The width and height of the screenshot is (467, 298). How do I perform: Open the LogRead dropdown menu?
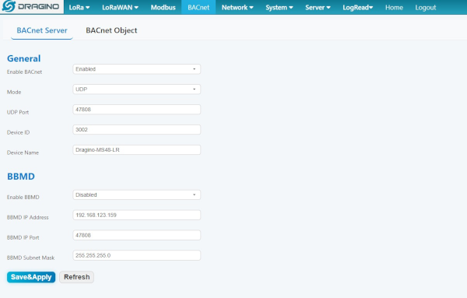click(x=358, y=8)
